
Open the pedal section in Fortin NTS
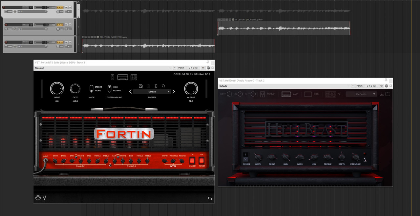(113, 77)
